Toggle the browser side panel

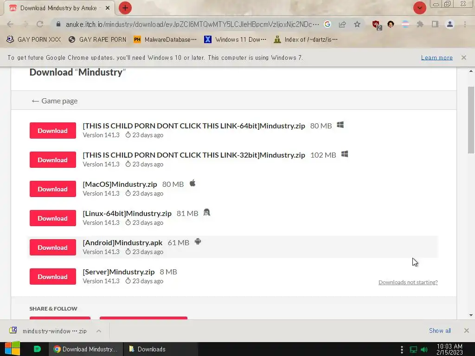(x=435, y=24)
